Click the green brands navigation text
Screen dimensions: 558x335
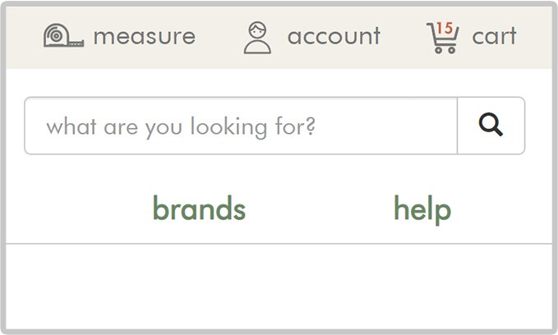(x=199, y=208)
